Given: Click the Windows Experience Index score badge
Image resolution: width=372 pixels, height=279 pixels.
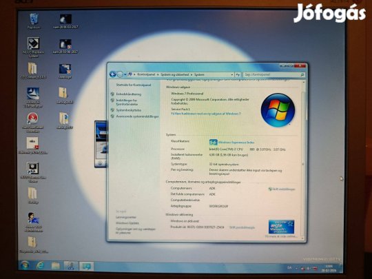Looking at the screenshot, I should 213,143.
